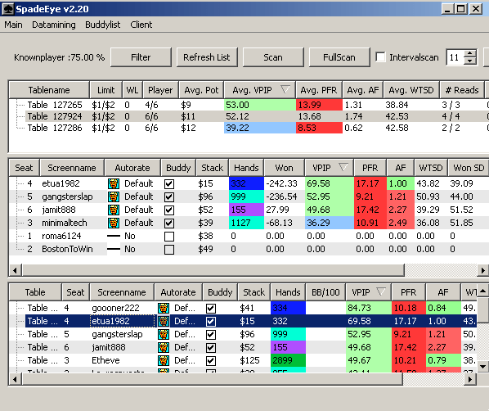Click minimaltech's autorate icon in seat list

click(114, 223)
